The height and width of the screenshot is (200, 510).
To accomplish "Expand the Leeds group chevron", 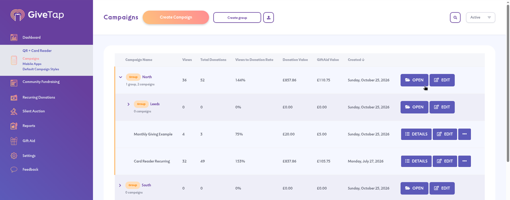I will [x=128, y=104].
